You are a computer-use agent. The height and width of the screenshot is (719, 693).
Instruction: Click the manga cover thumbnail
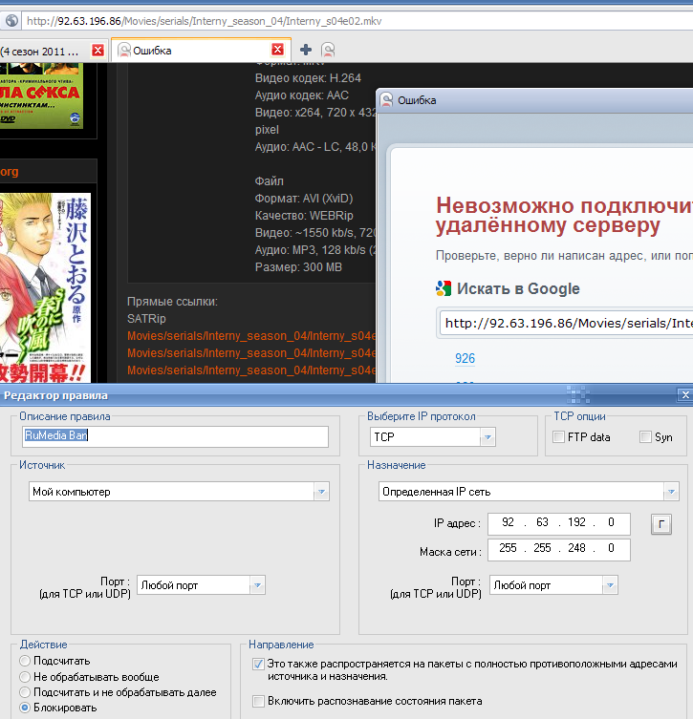coord(46,287)
